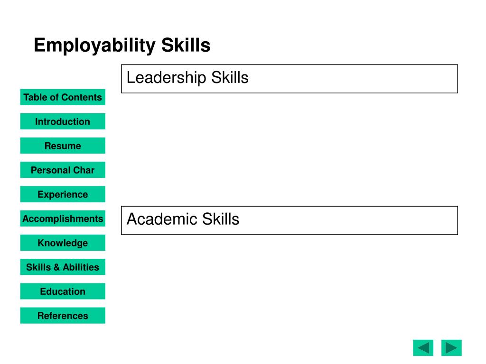Navigate to the Experience section
Screen dimensions: 486x364
coord(63,194)
